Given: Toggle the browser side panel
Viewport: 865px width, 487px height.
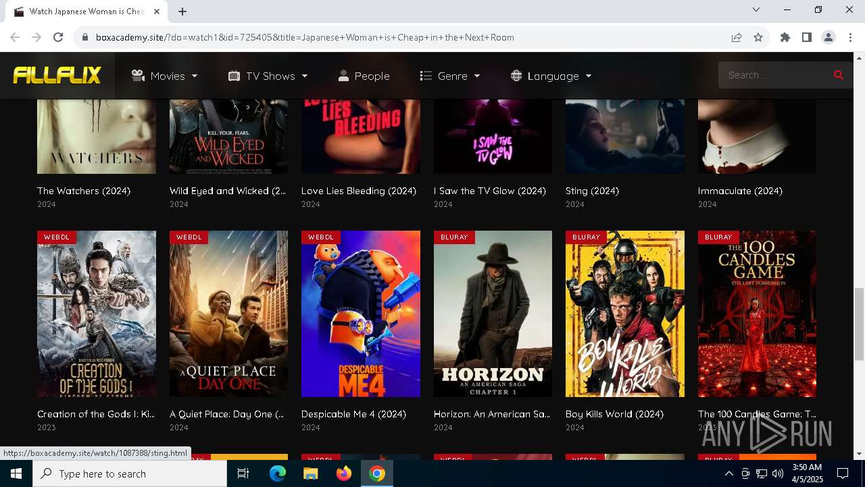Looking at the screenshot, I should coord(807,37).
